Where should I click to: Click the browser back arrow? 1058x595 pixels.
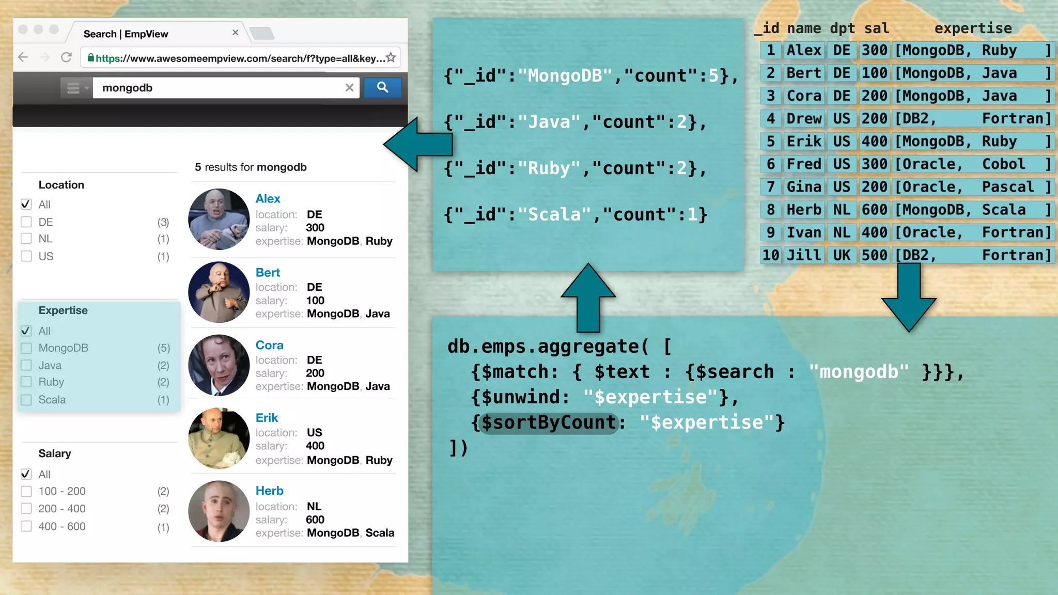tap(23, 57)
